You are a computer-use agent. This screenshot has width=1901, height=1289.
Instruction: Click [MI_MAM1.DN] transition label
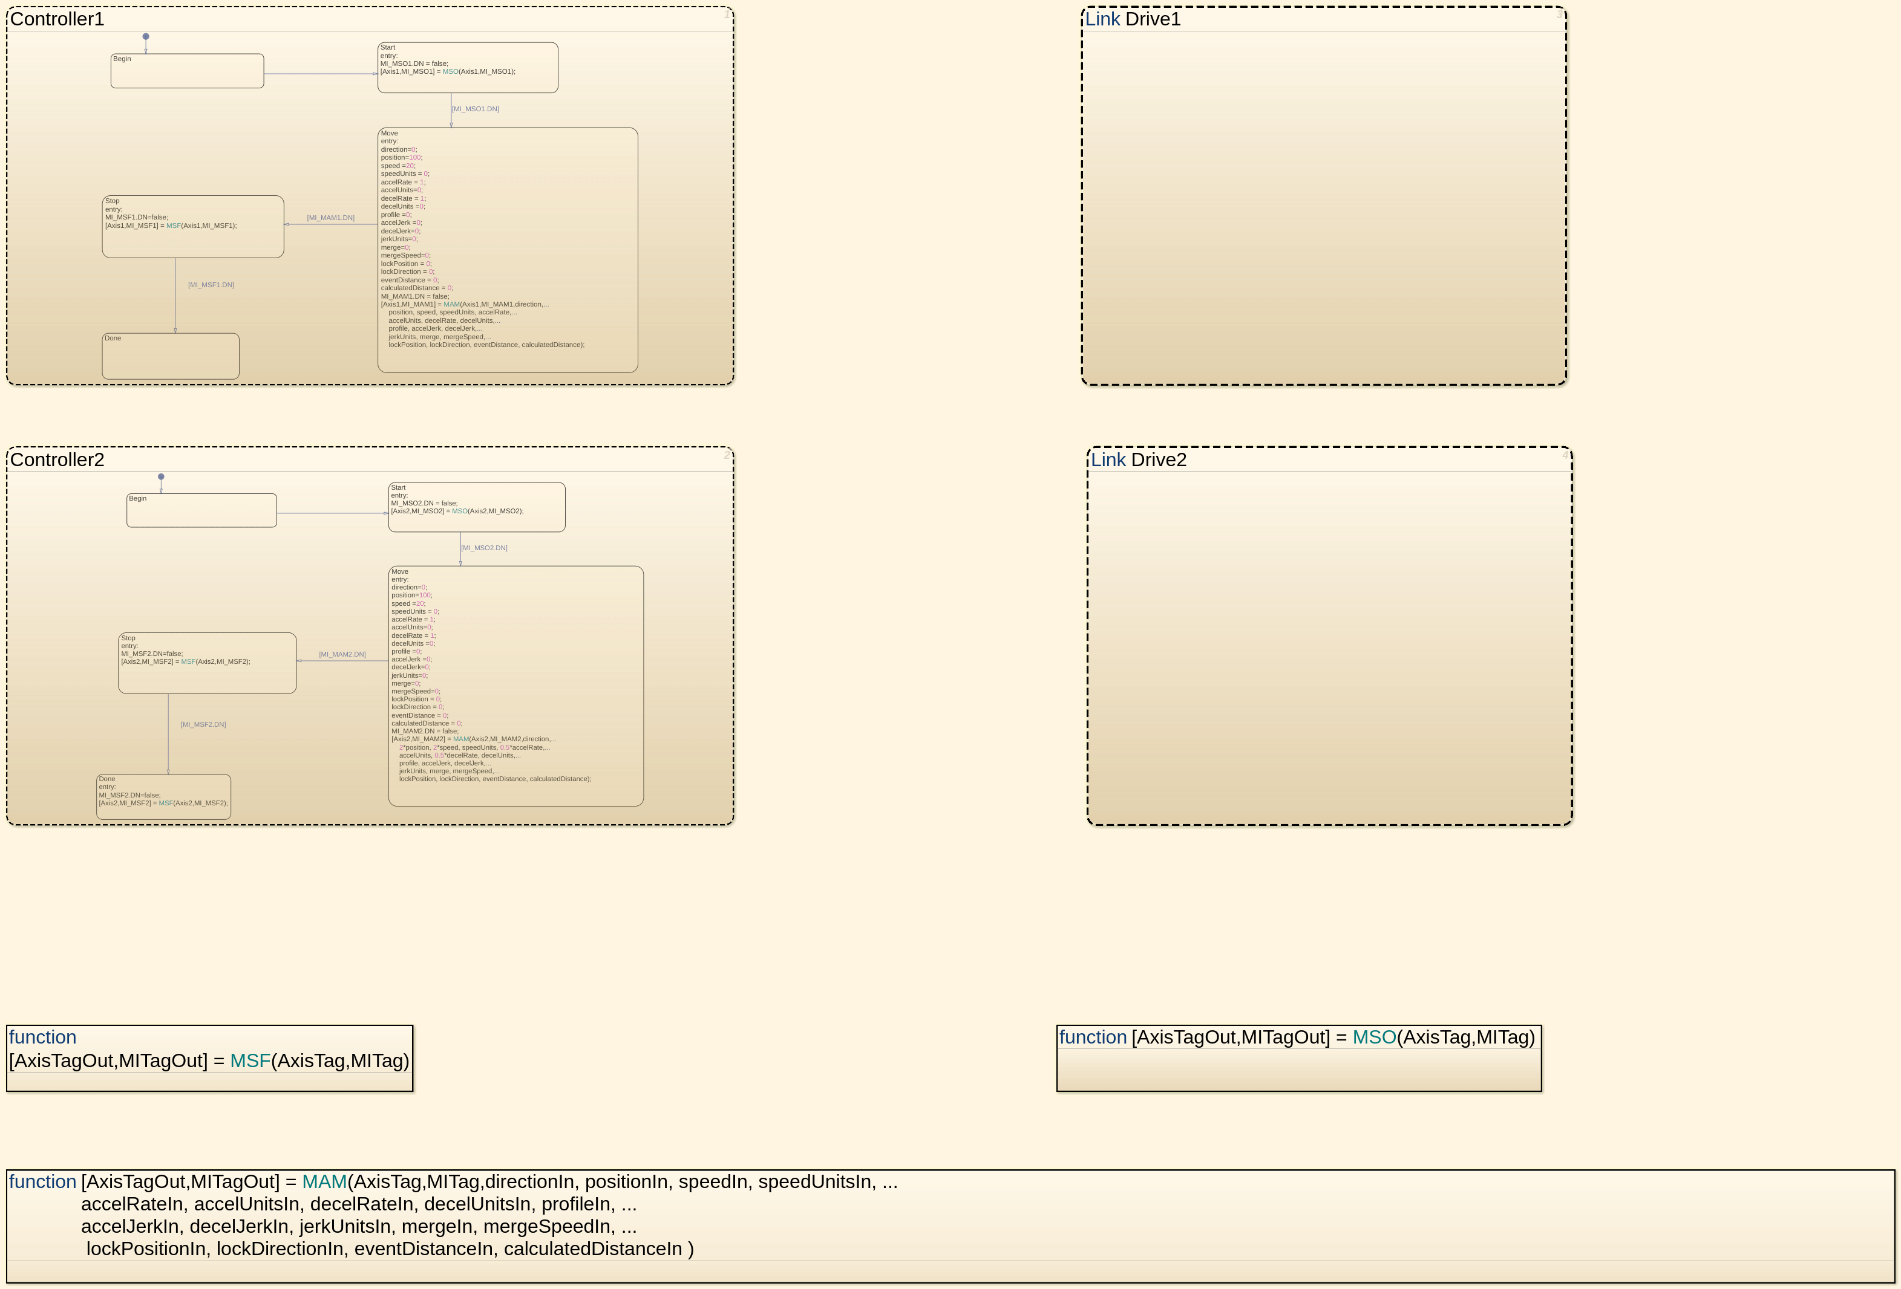pos(330,218)
